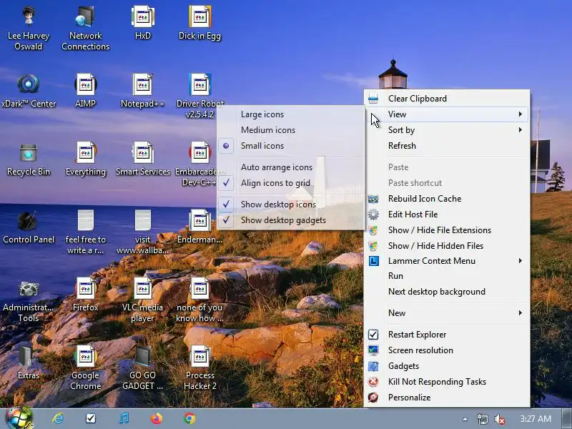Click the Notepad++ desktop shortcut
Screen dimensions: 572x429
pos(142,92)
